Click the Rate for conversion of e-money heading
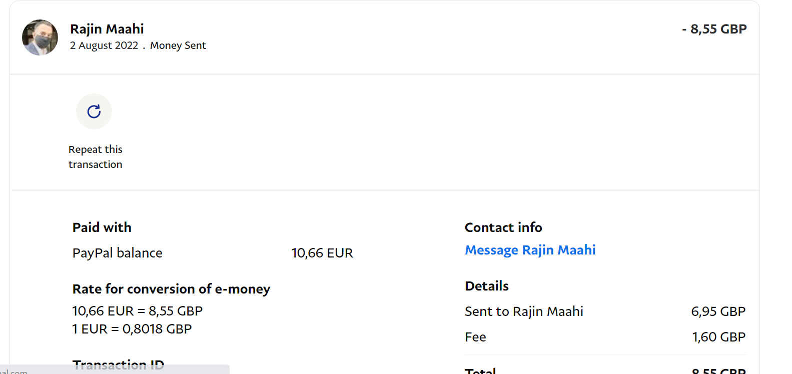 point(171,289)
